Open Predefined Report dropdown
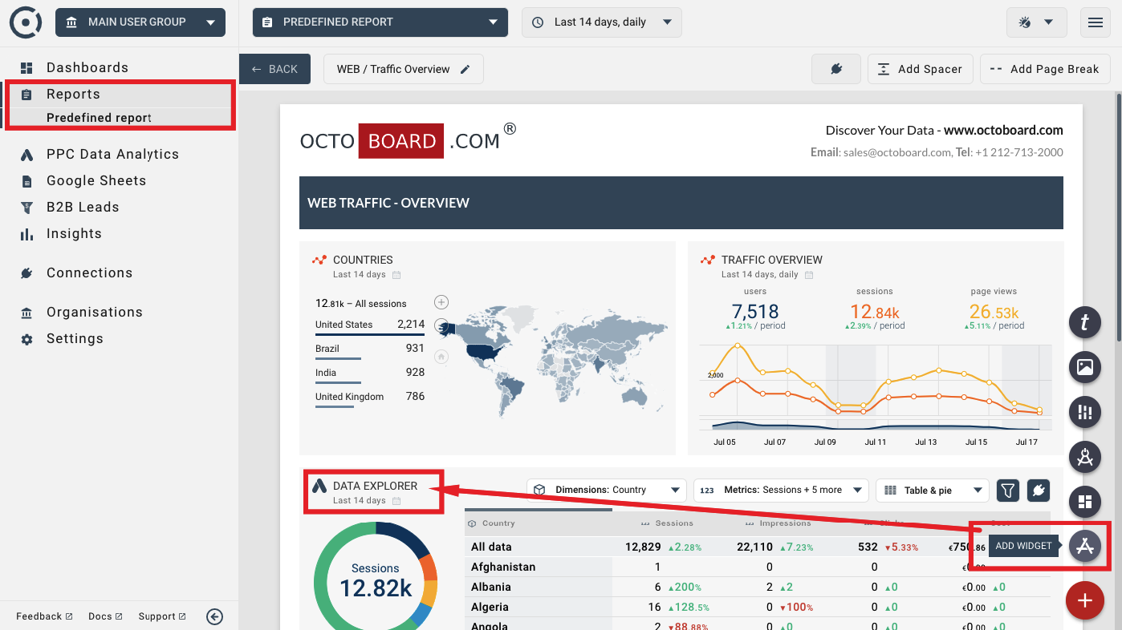 tap(380, 22)
